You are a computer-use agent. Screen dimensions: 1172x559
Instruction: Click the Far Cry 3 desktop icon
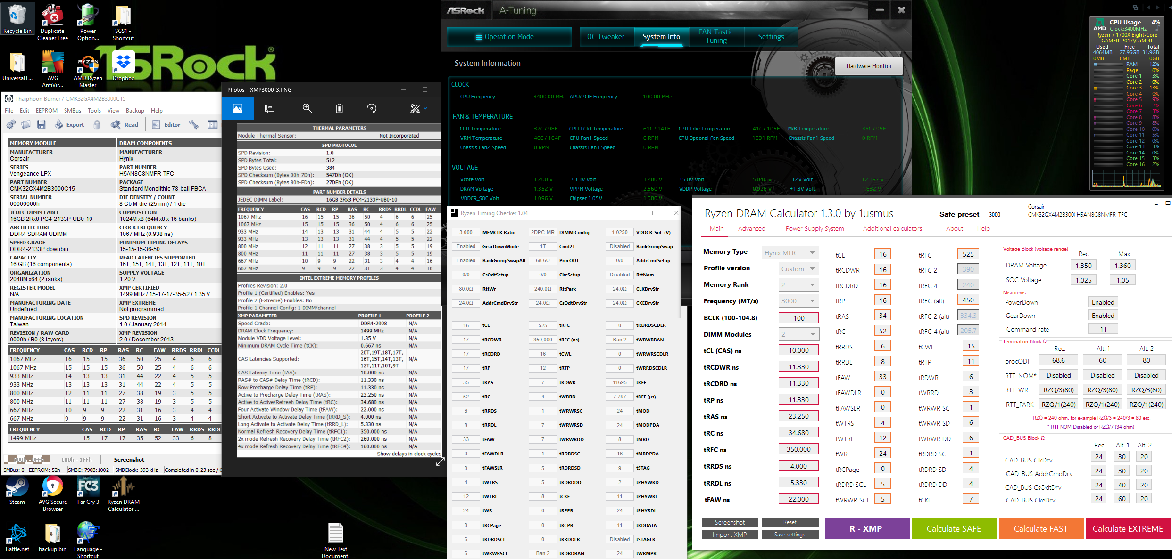[x=88, y=490]
